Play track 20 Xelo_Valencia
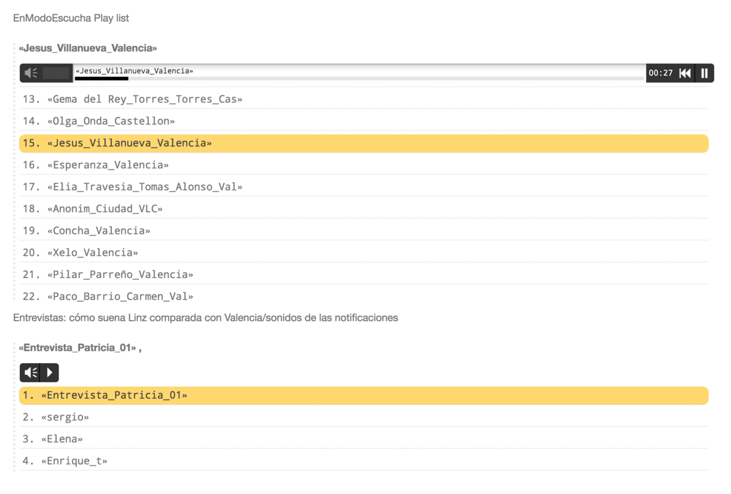 coord(93,253)
